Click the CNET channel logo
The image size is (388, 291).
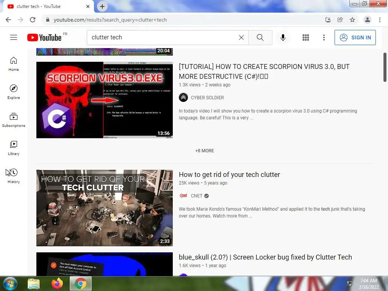pyautogui.click(x=183, y=196)
